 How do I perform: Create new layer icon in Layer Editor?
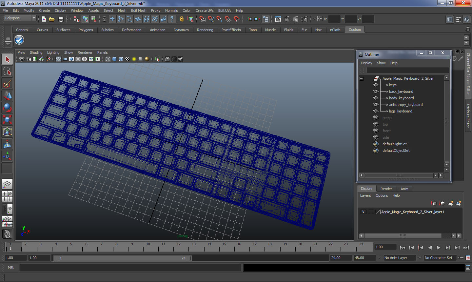[x=450, y=203]
